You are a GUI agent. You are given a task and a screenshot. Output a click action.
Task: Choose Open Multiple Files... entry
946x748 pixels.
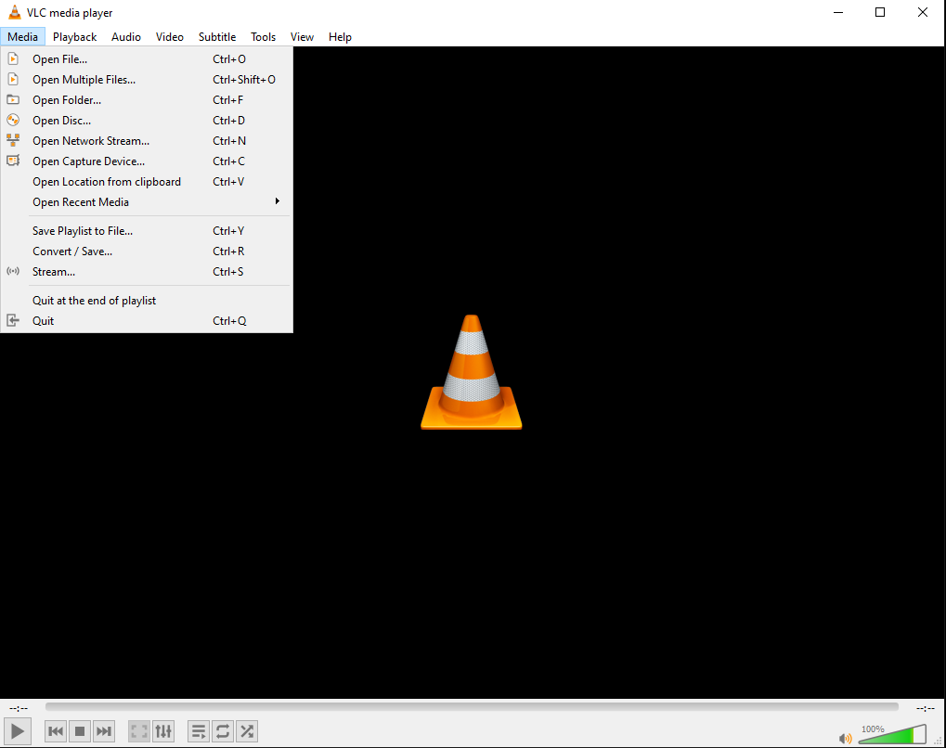click(147, 80)
